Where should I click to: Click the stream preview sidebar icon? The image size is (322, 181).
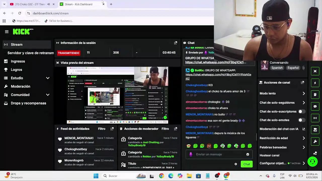tap(315, 71)
